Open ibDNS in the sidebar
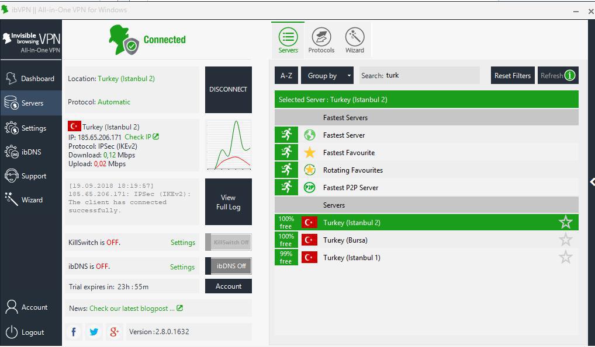 31,152
